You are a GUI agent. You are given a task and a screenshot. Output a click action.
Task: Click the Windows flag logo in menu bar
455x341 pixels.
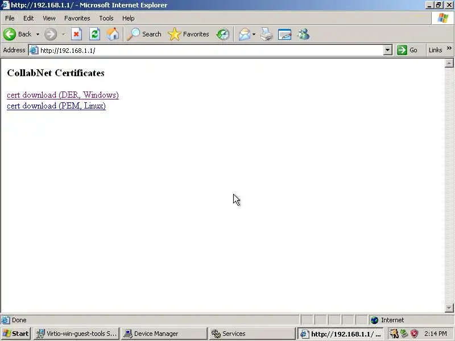coord(443,18)
